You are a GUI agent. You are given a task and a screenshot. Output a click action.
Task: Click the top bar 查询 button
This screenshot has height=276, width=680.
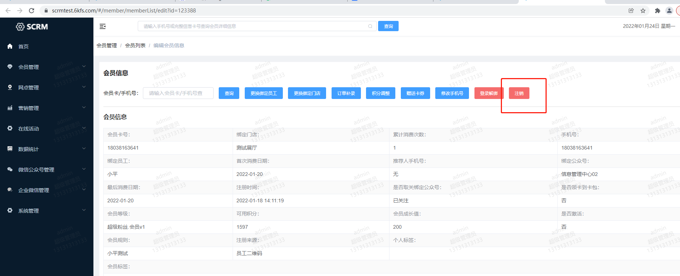388,26
